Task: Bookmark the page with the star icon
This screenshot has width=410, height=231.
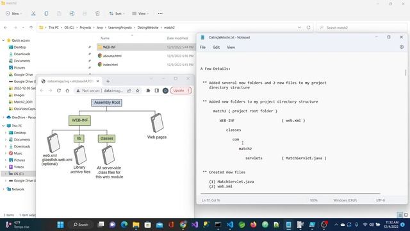Action: coord(138,90)
